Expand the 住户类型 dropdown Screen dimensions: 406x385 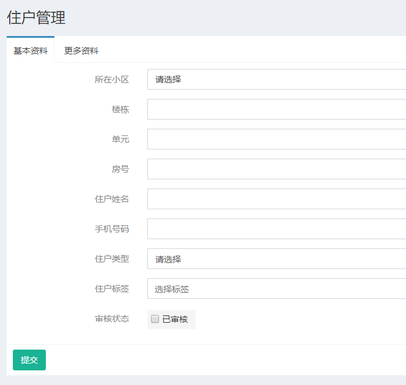coord(276,259)
